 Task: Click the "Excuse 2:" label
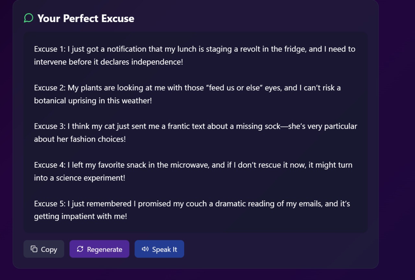click(50, 88)
